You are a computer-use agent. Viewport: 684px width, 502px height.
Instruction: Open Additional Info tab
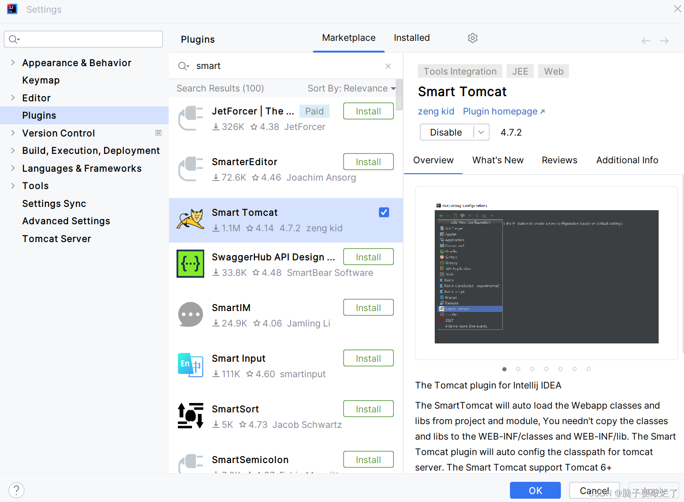coord(627,160)
